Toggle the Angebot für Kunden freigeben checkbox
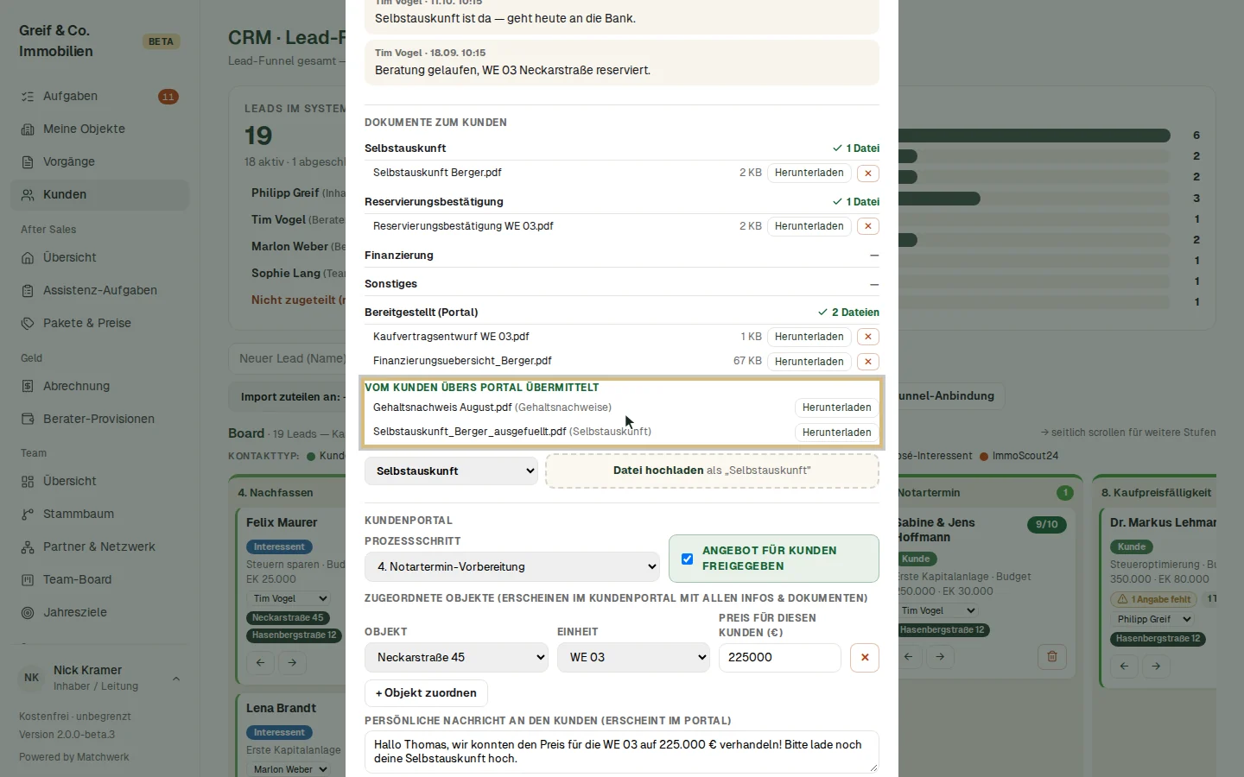The width and height of the screenshot is (1244, 777). [688, 559]
